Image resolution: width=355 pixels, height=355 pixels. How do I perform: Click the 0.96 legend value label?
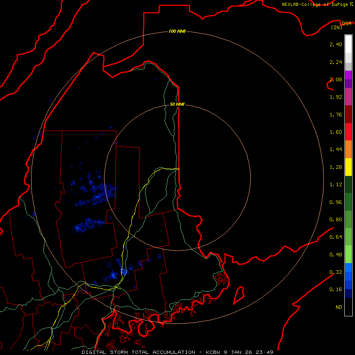pos(336,202)
